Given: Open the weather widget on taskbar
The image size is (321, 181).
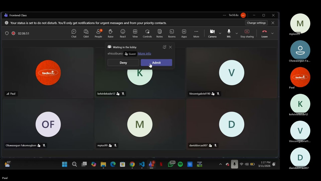Looking at the screenshot, I should [8, 164].
